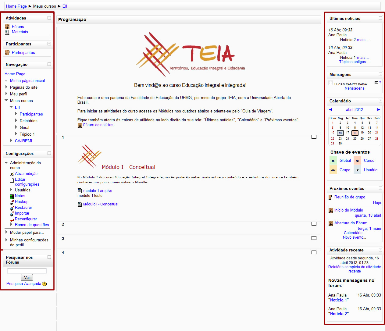
Task: Click the Abertura do Fórum event icon
Action: pyautogui.click(x=331, y=223)
